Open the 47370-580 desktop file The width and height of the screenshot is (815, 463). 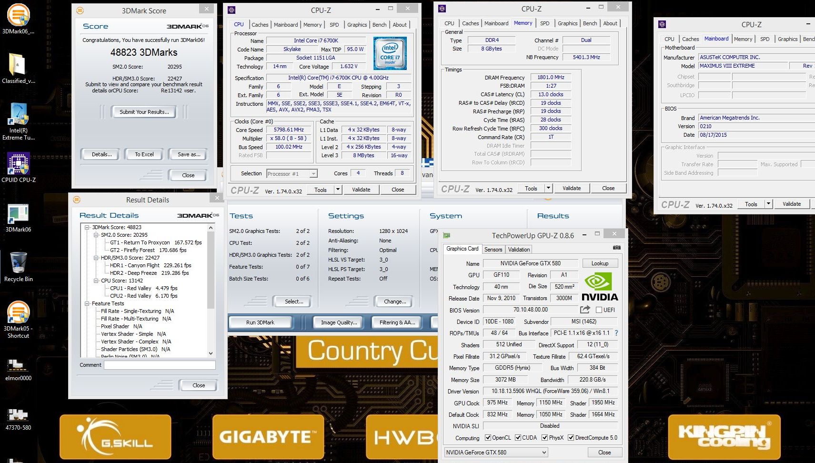point(18,419)
